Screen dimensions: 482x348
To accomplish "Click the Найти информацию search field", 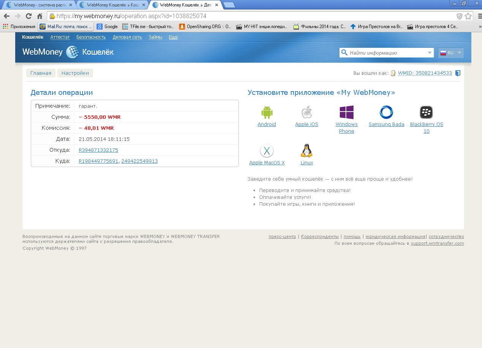I will pyautogui.click(x=387, y=53).
